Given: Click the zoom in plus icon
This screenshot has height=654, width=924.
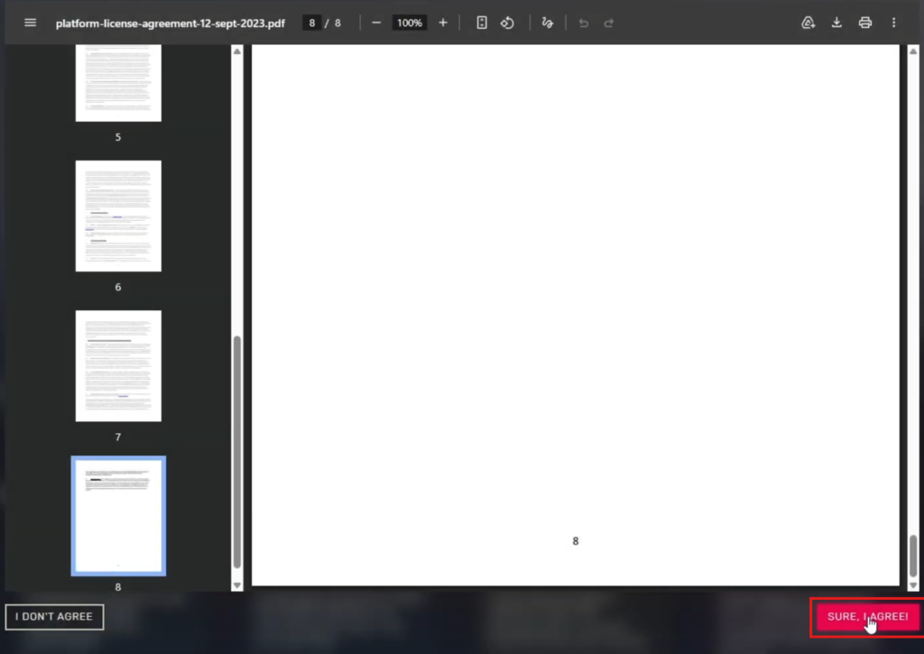Looking at the screenshot, I should pyautogui.click(x=442, y=23).
